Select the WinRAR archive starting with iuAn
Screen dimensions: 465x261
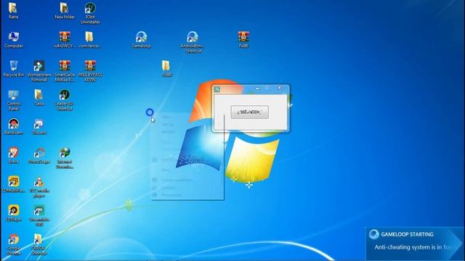[x=65, y=40]
